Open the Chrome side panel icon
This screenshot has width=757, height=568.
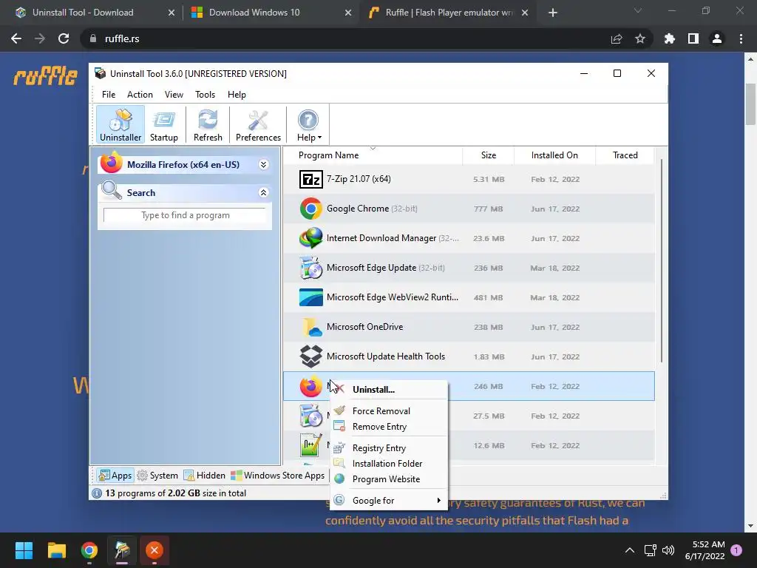tap(693, 38)
